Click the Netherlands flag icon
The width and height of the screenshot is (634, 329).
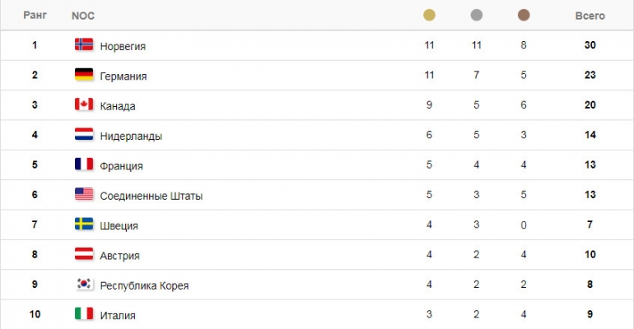pos(84,134)
